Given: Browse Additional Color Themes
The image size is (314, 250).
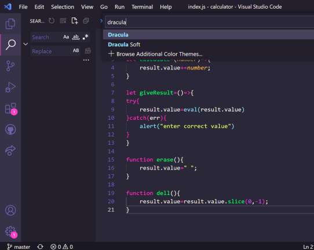Looking at the screenshot, I should (209, 54).
